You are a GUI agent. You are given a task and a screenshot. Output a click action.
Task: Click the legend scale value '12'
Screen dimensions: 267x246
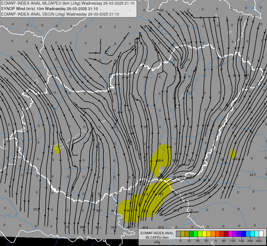(x=189, y=241)
